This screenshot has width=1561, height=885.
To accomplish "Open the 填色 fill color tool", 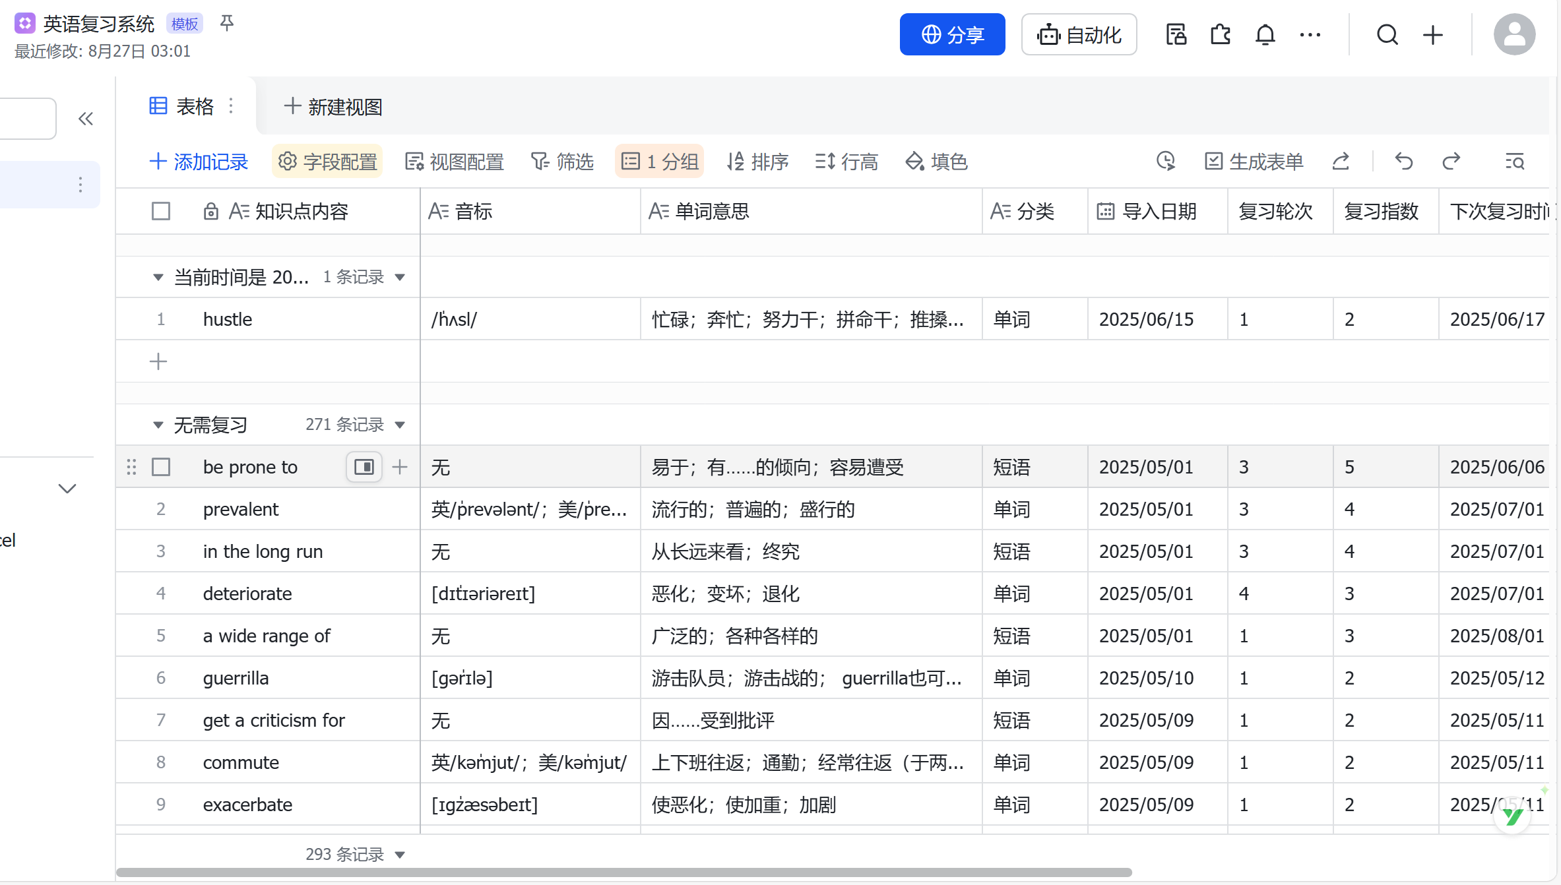I will 936,161.
